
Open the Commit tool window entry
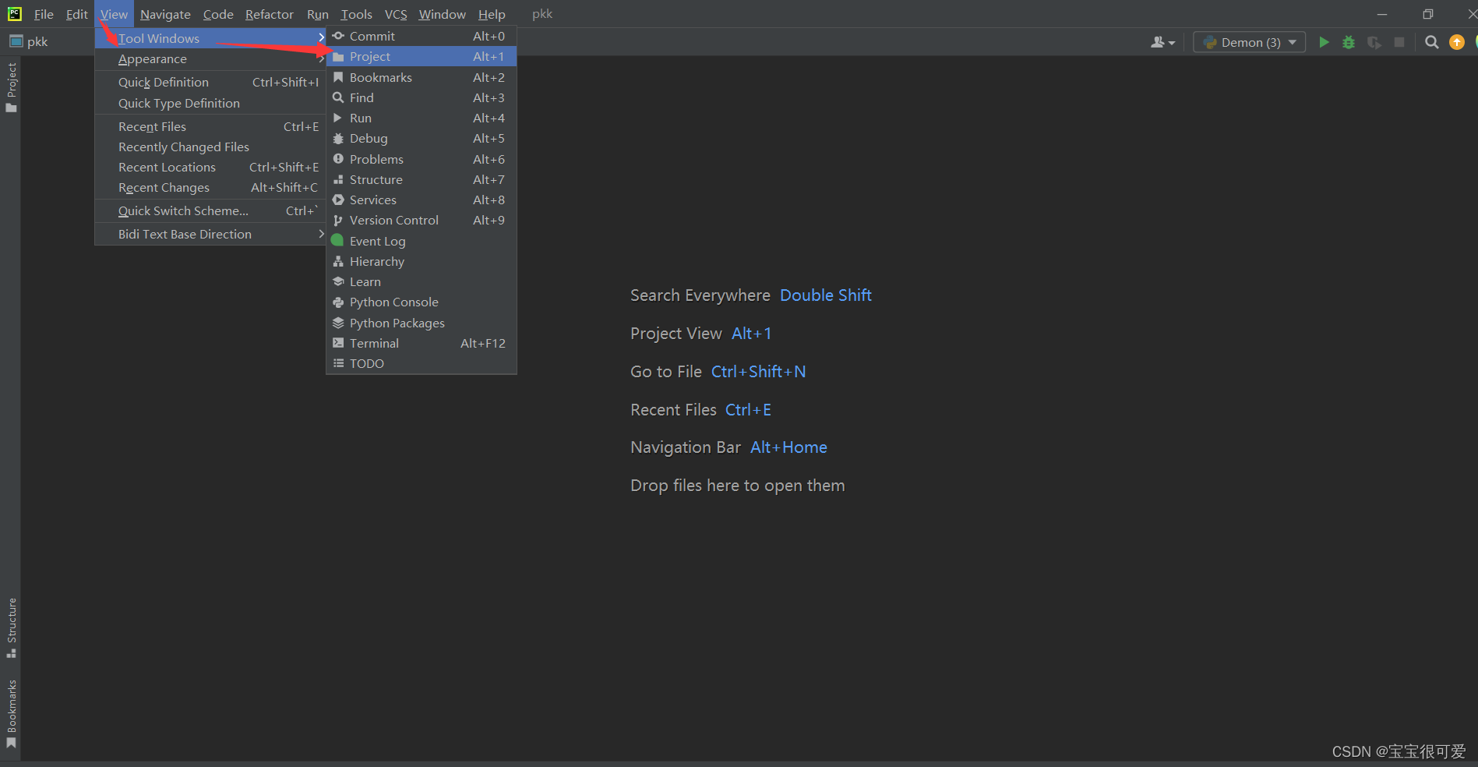coord(421,36)
